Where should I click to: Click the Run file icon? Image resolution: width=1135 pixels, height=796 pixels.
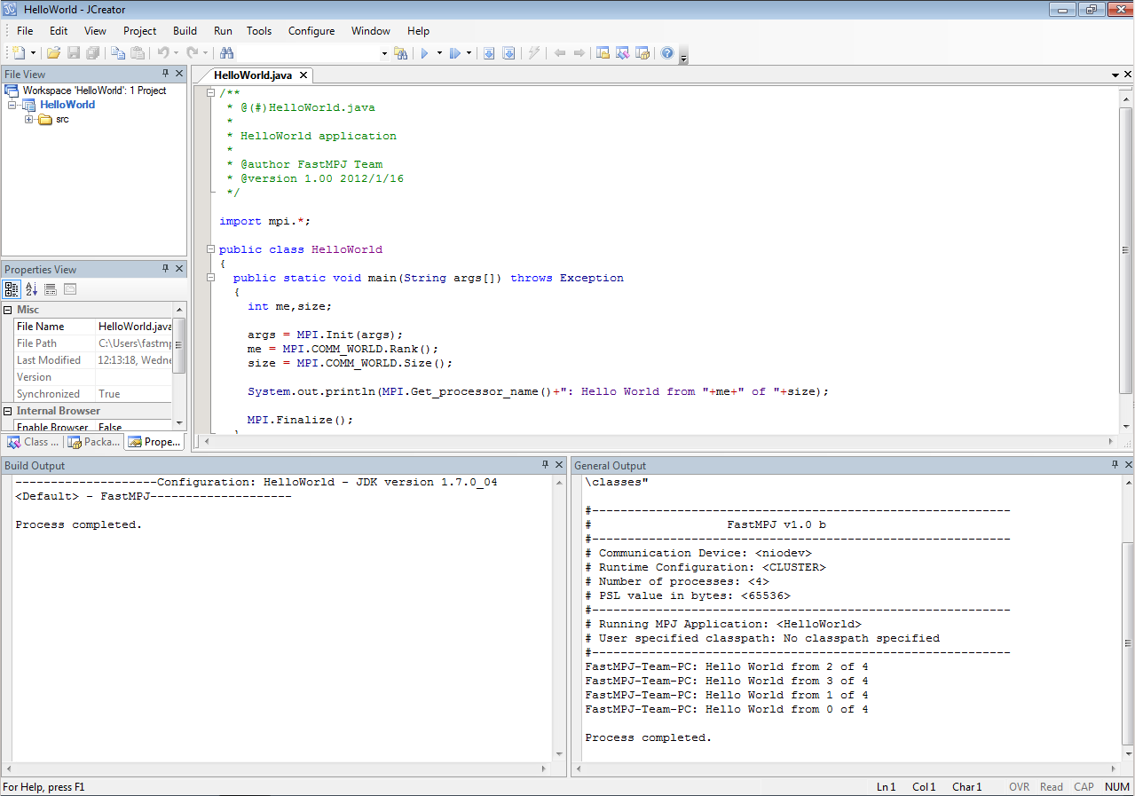click(x=455, y=53)
